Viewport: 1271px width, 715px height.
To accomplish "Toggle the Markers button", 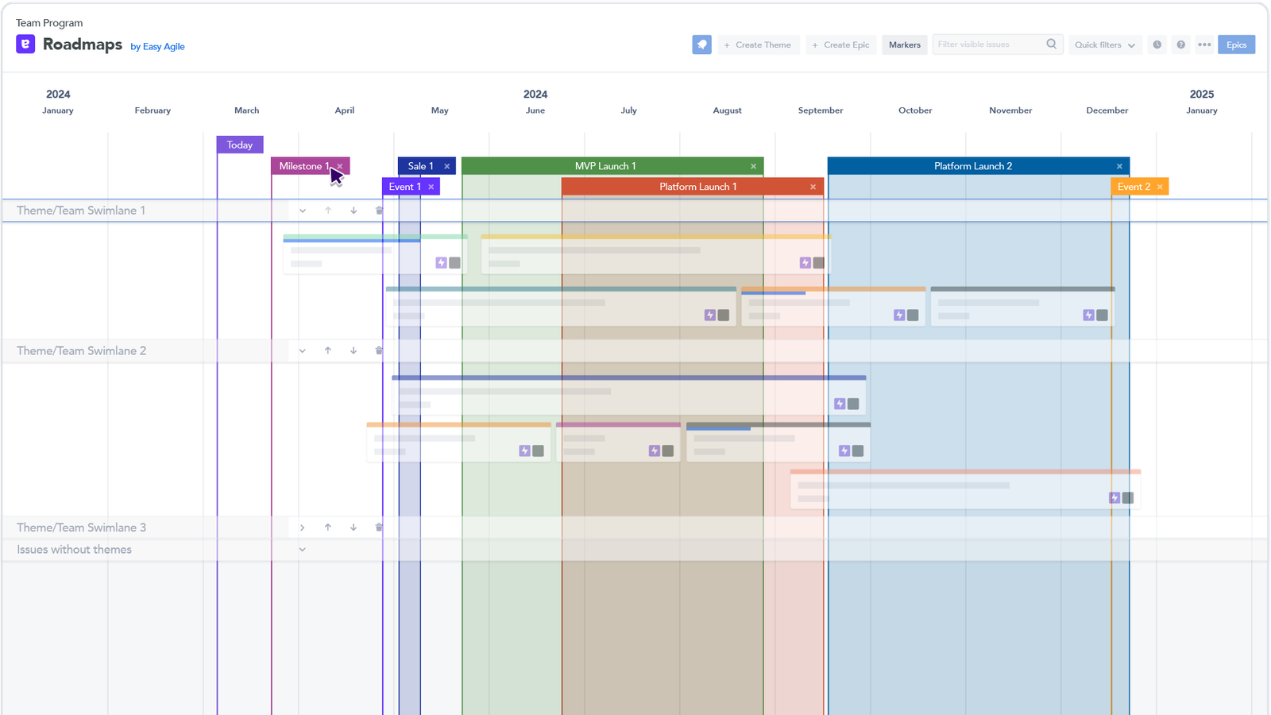I will pos(905,44).
